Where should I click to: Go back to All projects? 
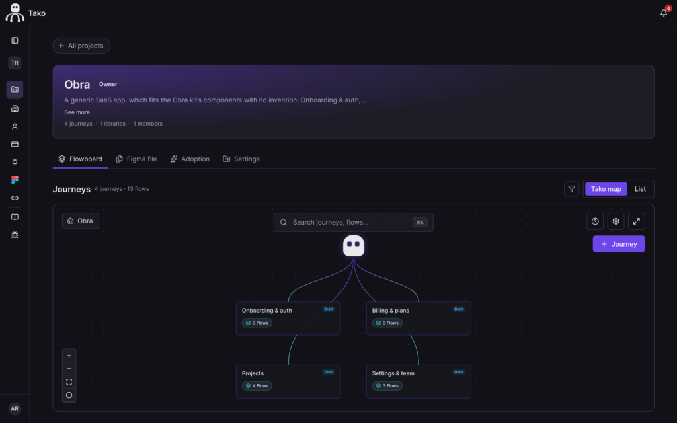81,46
